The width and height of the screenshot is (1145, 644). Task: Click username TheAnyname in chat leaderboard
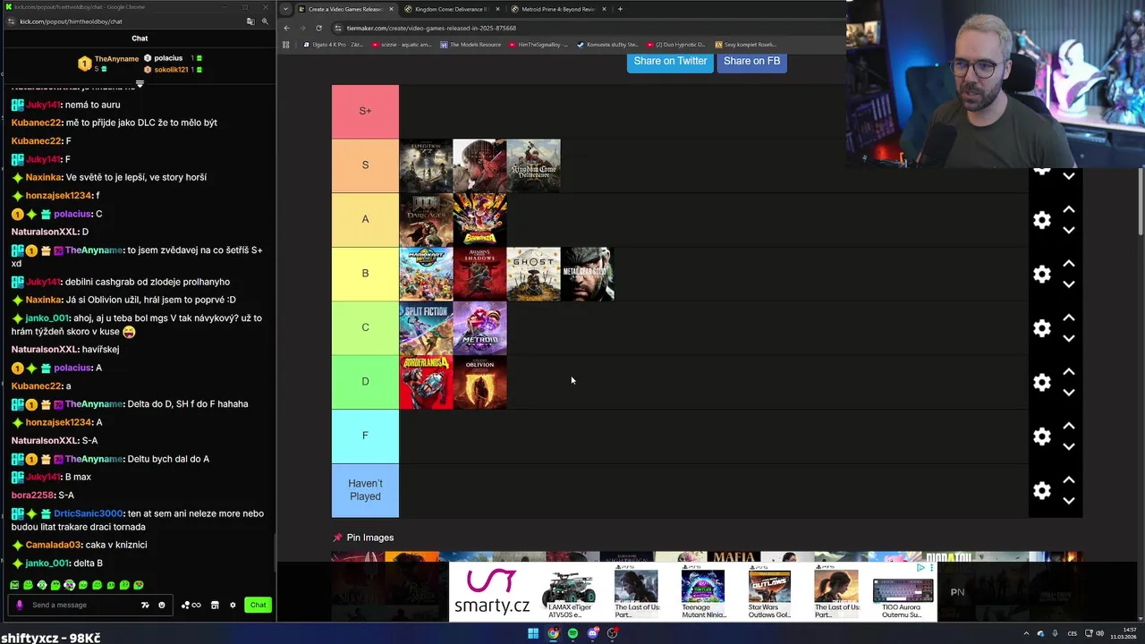[116, 59]
